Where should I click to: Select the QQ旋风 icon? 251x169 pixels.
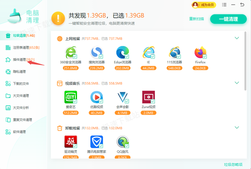[123, 142]
